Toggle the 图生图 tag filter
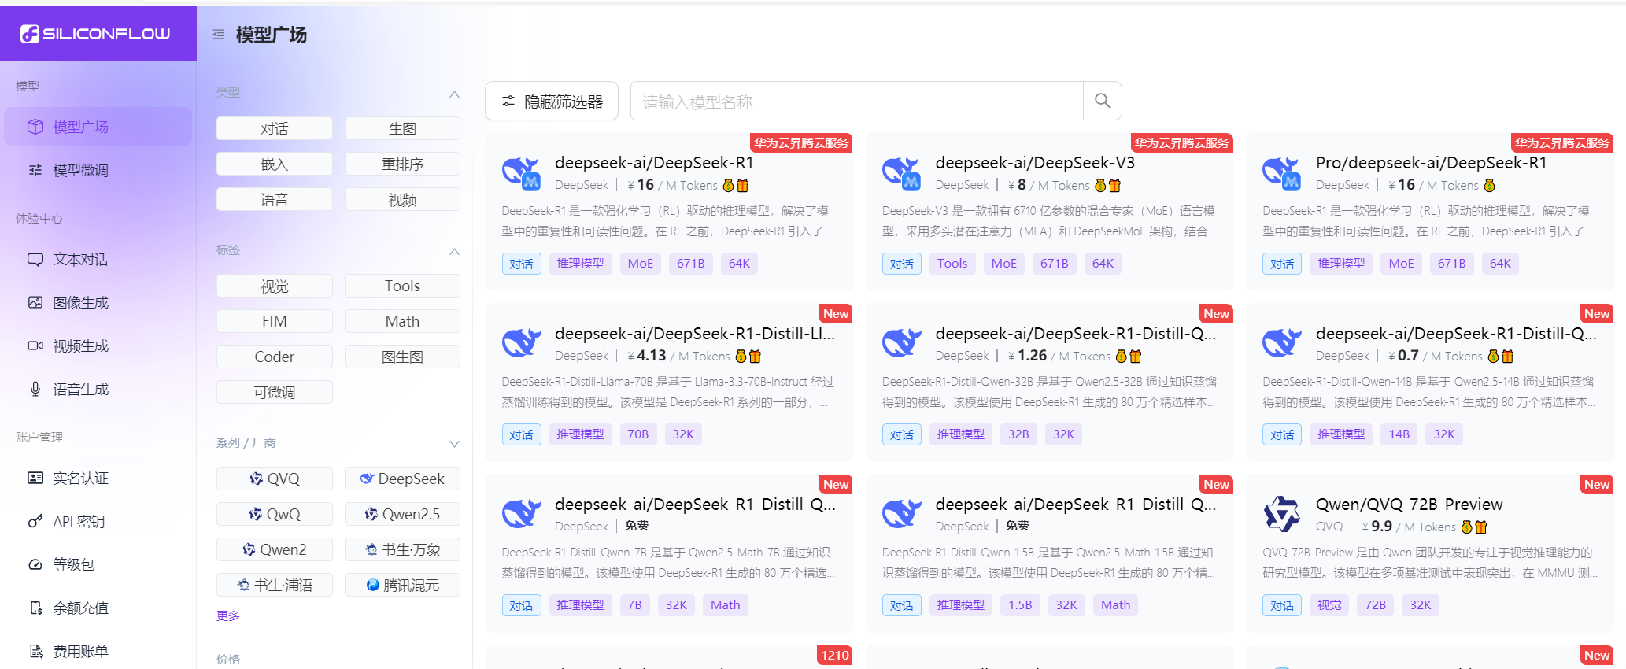This screenshot has width=1626, height=669. [402, 357]
